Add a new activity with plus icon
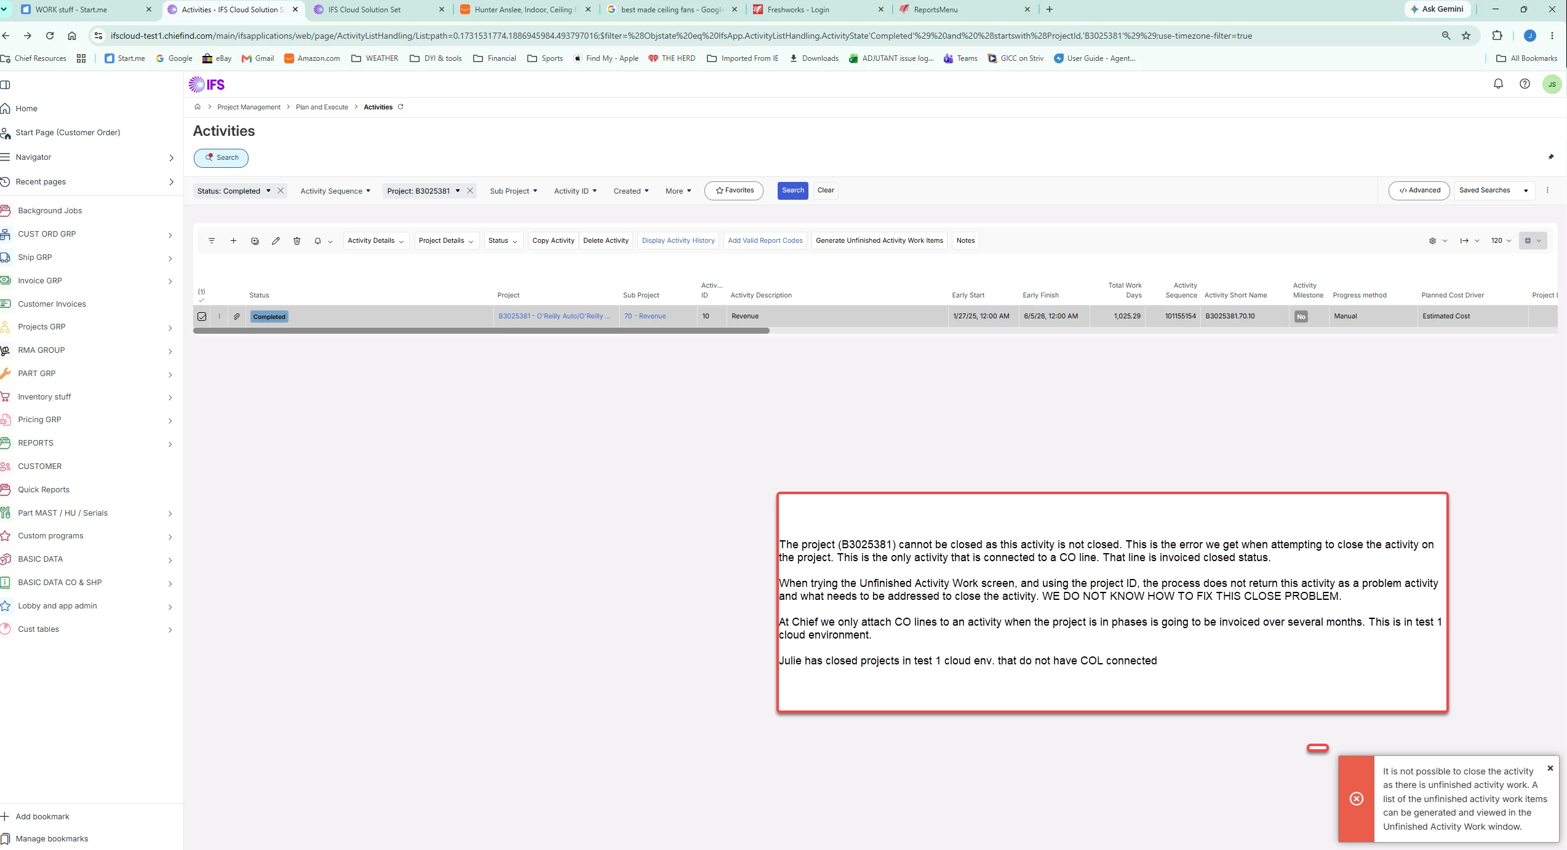 point(233,241)
